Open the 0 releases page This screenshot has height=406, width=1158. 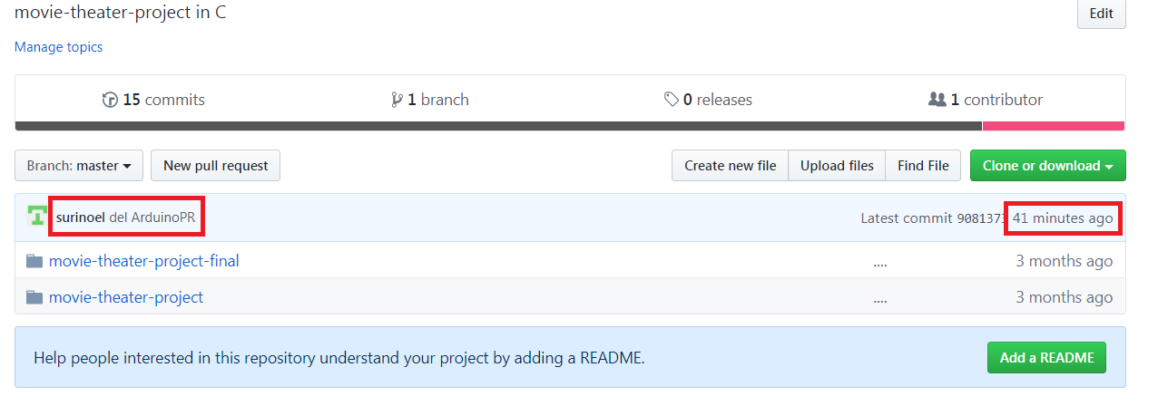coord(708,100)
